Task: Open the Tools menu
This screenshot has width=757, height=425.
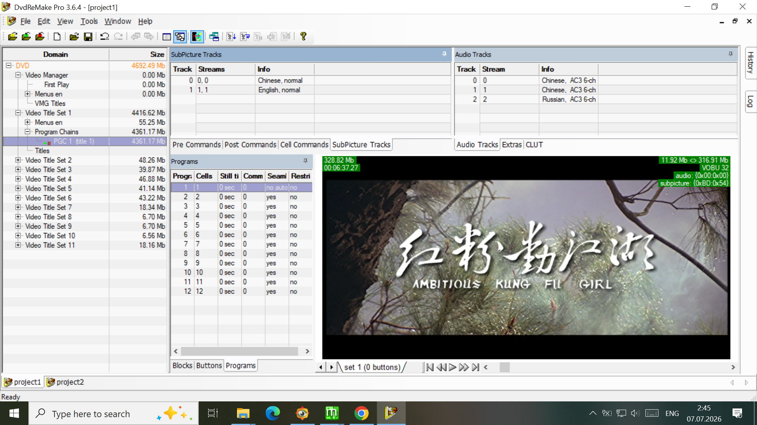Action: pyautogui.click(x=89, y=21)
